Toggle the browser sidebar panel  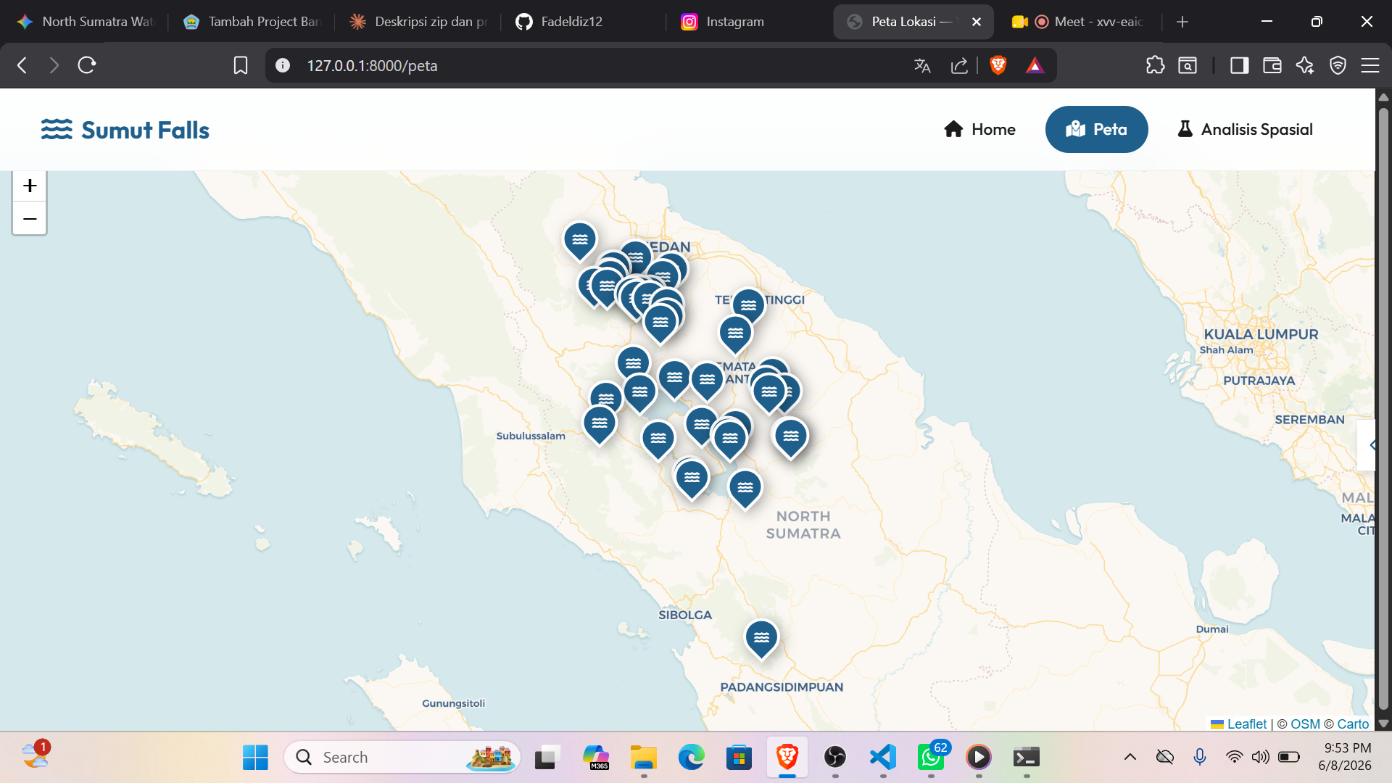pos(1240,65)
